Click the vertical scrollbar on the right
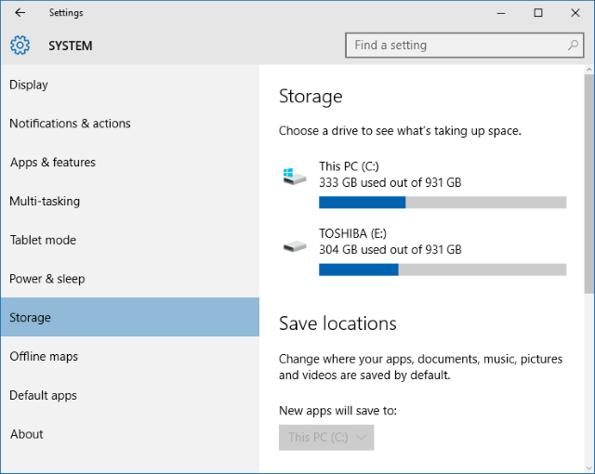595x474 pixels. 588,186
